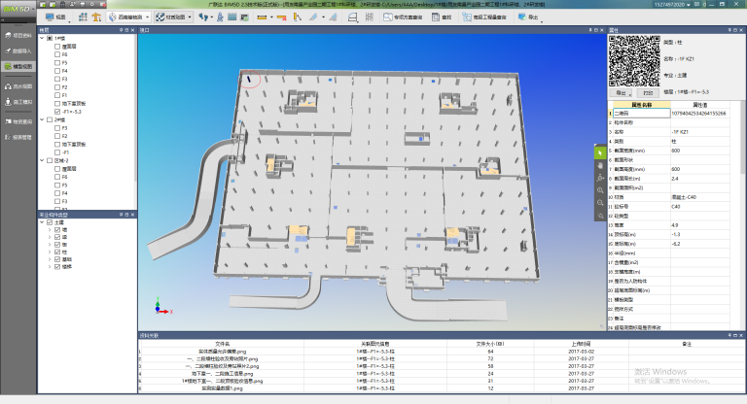Expand the 墙 component type node
The height and width of the screenshot is (404, 747).
click(x=50, y=228)
